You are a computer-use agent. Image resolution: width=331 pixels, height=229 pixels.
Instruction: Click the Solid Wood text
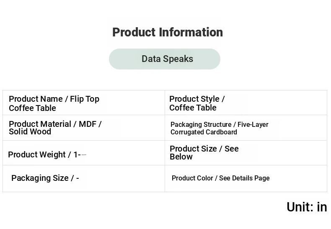pyautogui.click(x=30, y=131)
